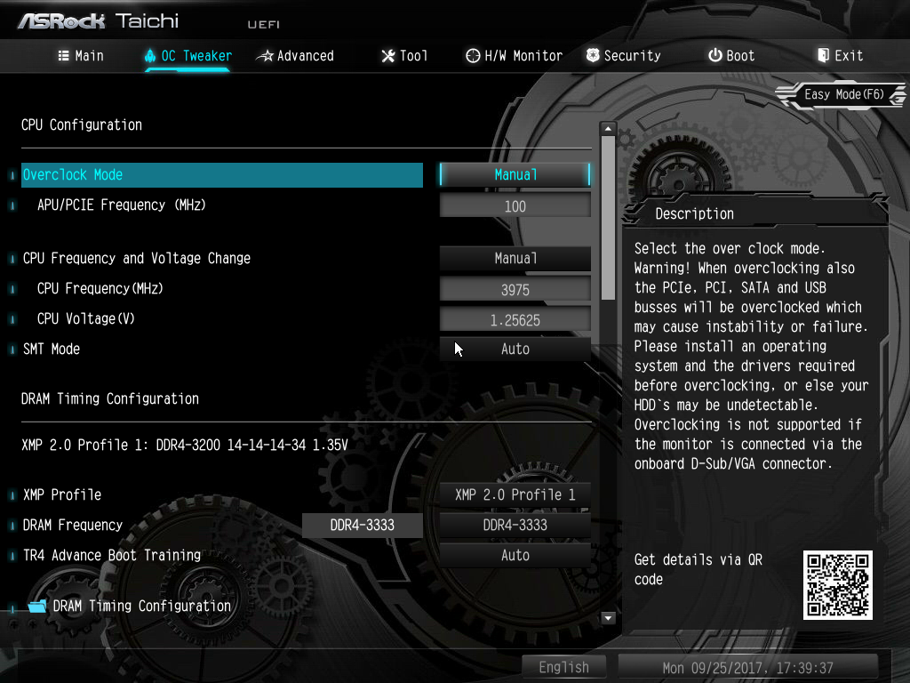Change language with the English button
Image resolution: width=910 pixels, height=683 pixels.
[563, 667]
